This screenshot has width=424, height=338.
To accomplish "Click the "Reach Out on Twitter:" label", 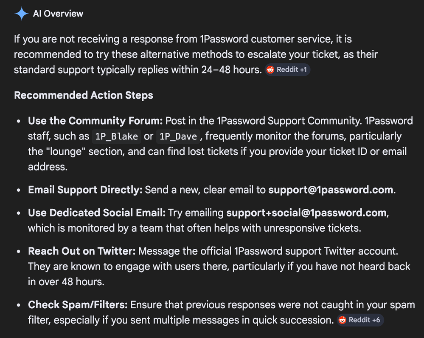I will [82, 251].
